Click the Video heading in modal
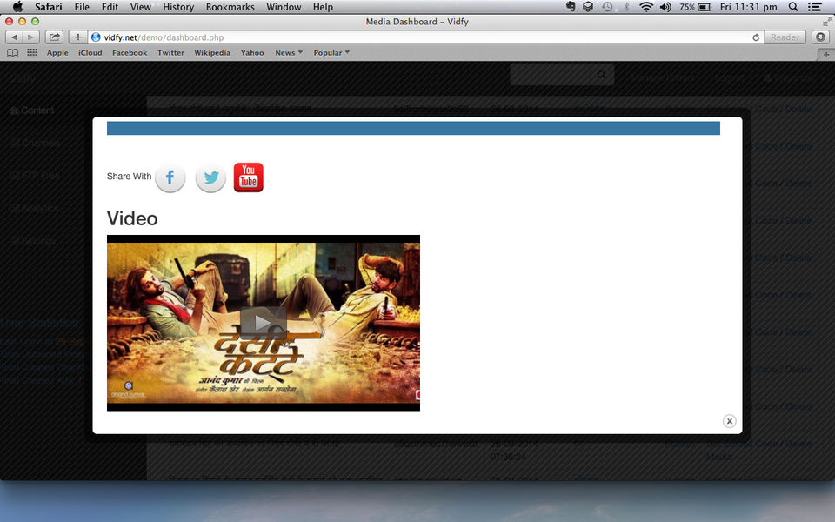The height and width of the screenshot is (522, 835). (132, 218)
